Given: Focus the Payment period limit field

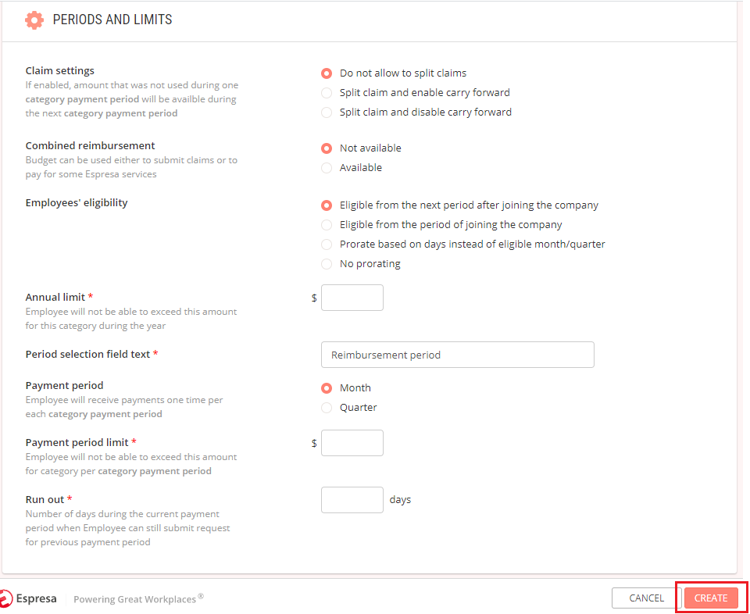Looking at the screenshot, I should 352,443.
